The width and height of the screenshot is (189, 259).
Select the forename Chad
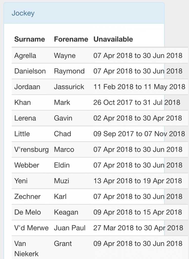[62, 134]
